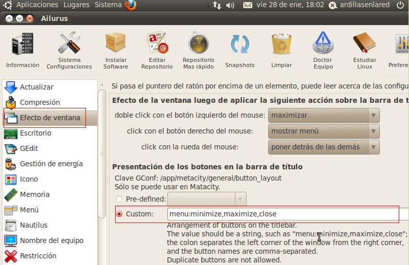Open Sistema Configuraciones tools icon
This screenshot has height=265, width=409.
pos(69,42)
